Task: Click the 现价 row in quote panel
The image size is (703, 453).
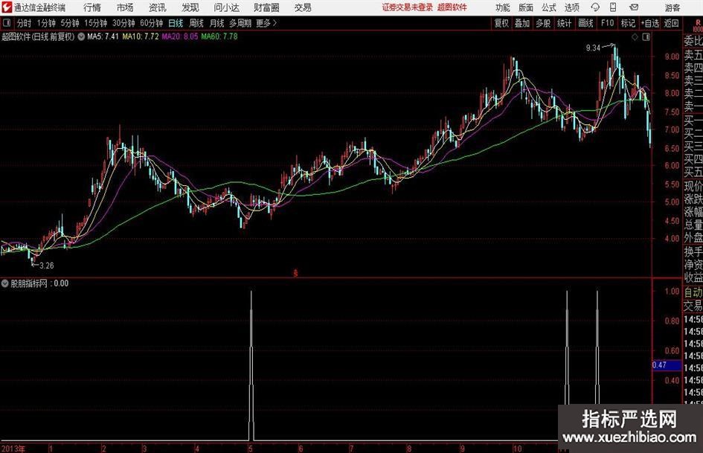Action: [693, 186]
